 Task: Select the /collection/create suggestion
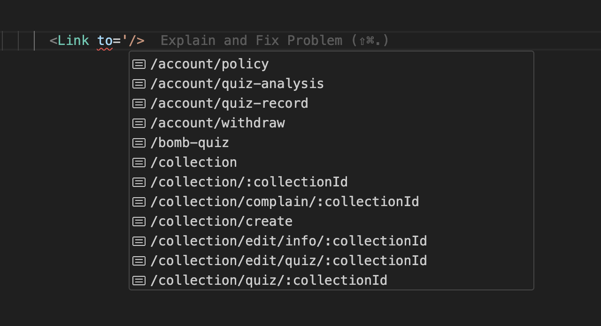point(331,221)
